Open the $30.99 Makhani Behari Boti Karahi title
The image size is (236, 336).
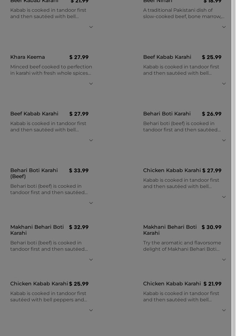170,230
